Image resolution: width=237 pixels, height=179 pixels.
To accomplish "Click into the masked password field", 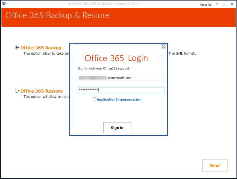I will point(121,90).
